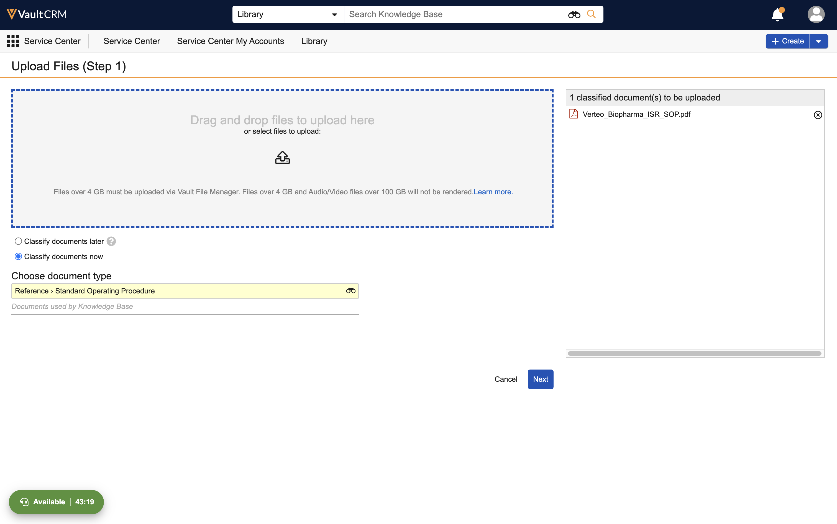Screen dimensions: 837x524
Task: Open notifications bell
Action: click(777, 15)
